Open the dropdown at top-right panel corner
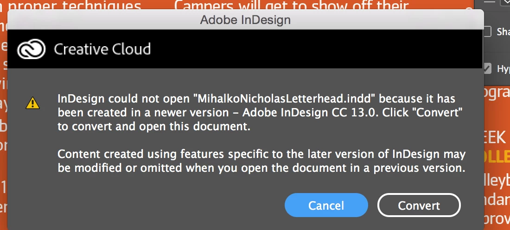 coord(505,3)
